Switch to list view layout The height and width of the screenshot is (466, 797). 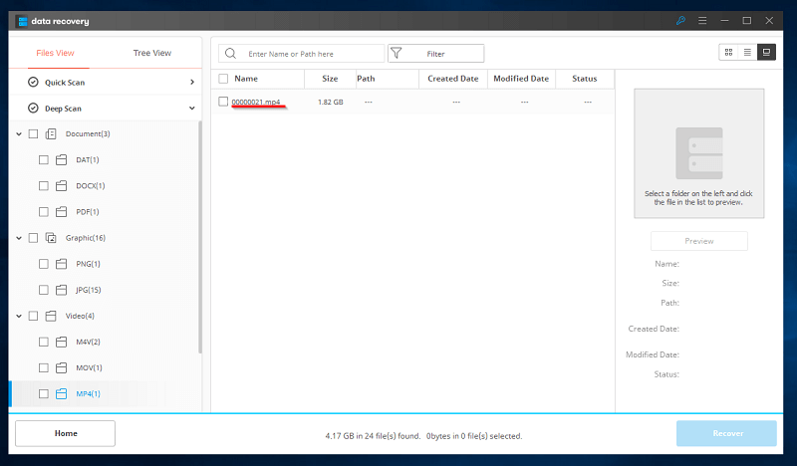[747, 53]
